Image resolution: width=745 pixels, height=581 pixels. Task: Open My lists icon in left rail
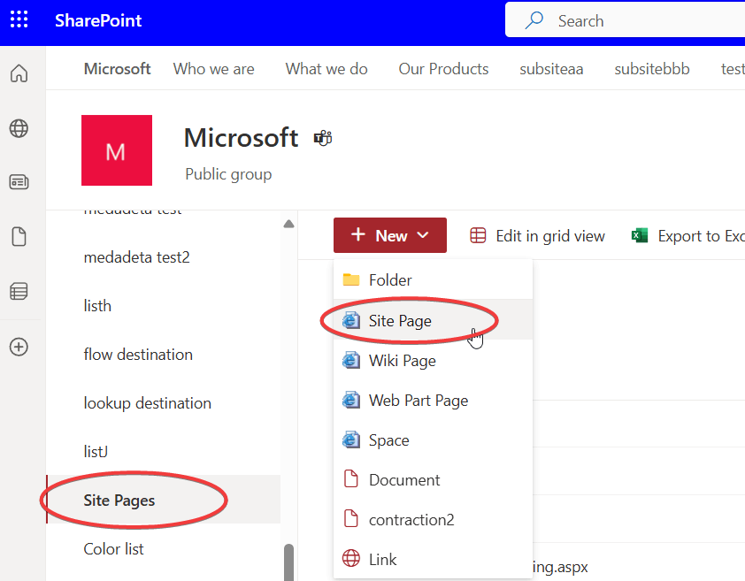click(19, 291)
